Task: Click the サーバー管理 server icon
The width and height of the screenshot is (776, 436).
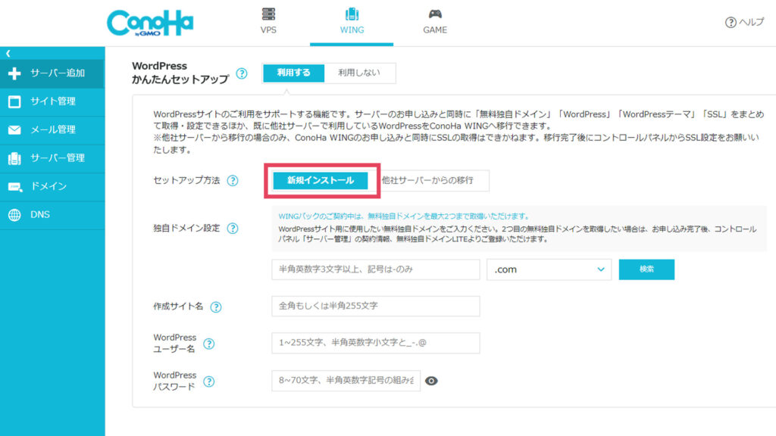Action: click(x=14, y=158)
